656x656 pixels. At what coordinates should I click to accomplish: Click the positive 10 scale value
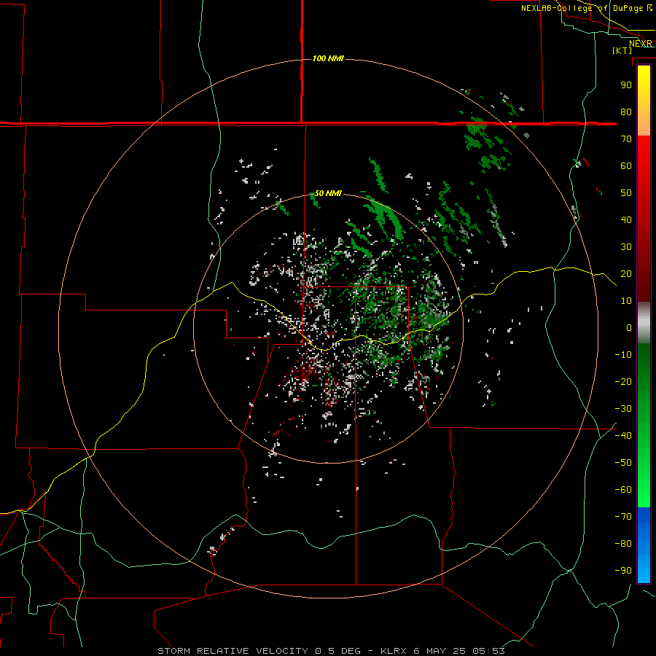tap(626, 301)
